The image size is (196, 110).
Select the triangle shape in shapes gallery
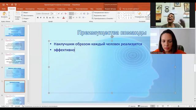pos(119,16)
